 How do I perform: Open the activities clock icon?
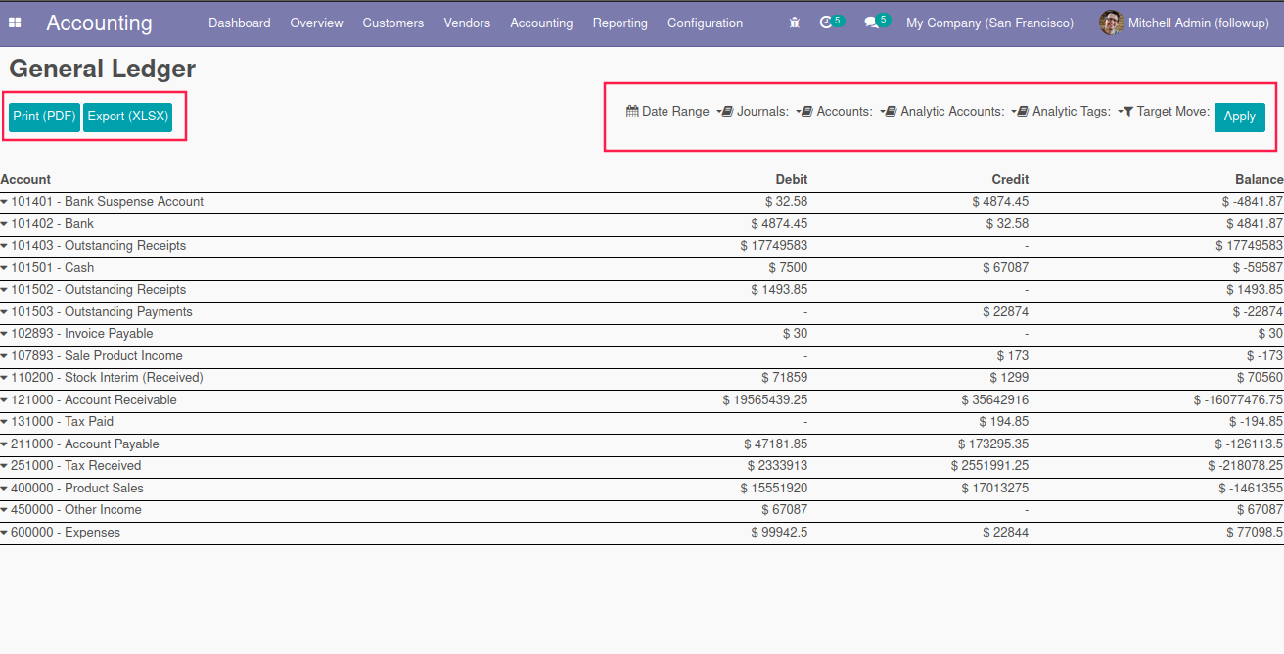point(826,23)
